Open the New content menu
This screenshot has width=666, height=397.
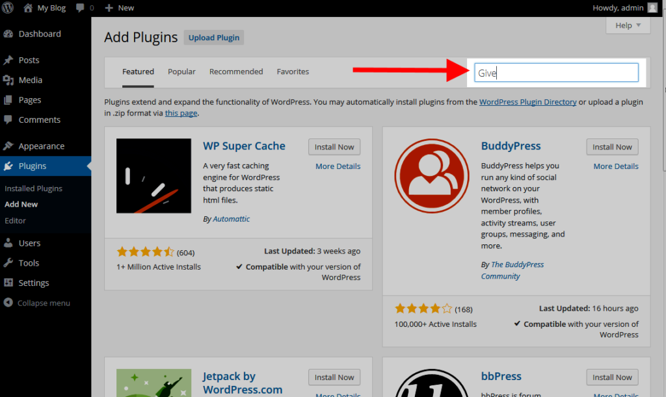tap(126, 8)
